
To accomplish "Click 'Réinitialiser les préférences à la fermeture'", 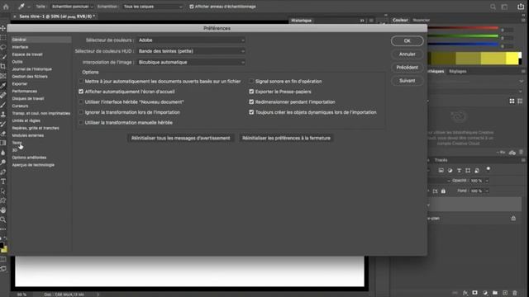I will coord(286,138).
